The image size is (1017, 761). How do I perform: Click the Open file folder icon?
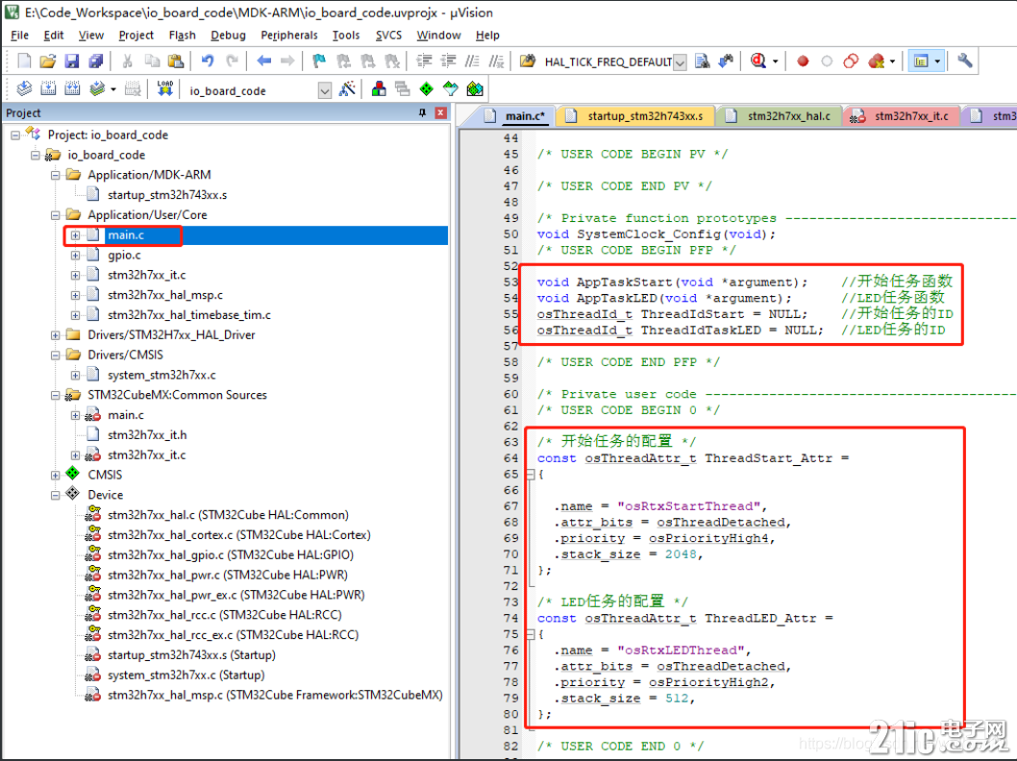[x=47, y=61]
